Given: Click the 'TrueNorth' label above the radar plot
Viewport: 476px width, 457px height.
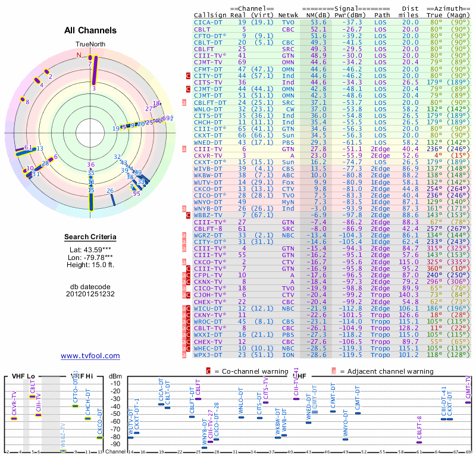Looking at the screenshot, I should coord(90,45).
